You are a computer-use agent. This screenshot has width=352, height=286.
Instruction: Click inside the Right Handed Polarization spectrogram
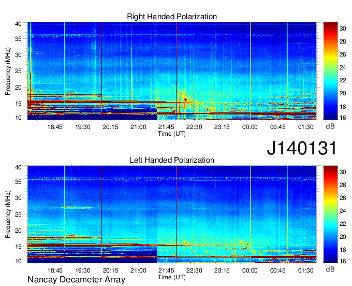pyautogui.click(x=172, y=71)
